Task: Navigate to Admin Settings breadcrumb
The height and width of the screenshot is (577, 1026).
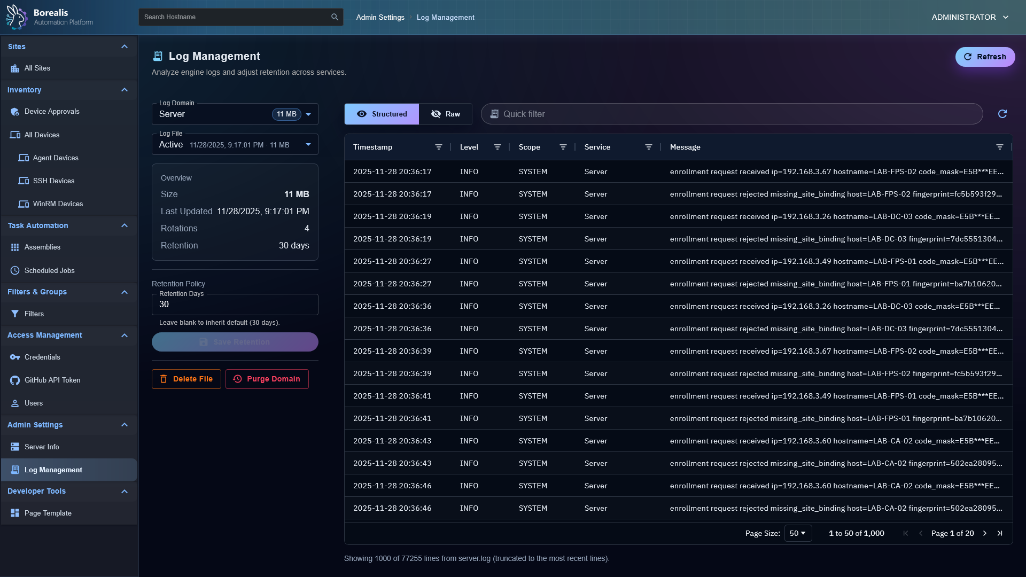Action: pyautogui.click(x=380, y=17)
